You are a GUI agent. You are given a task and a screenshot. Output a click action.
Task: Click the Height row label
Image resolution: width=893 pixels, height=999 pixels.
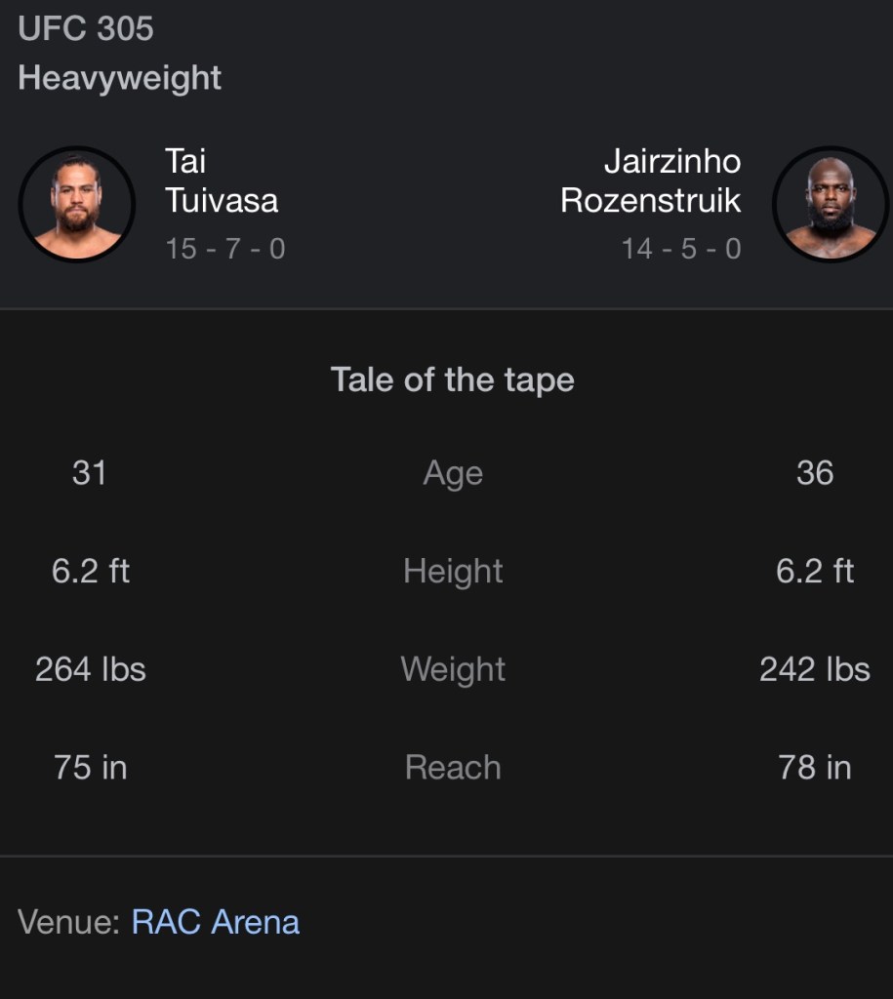[453, 571]
